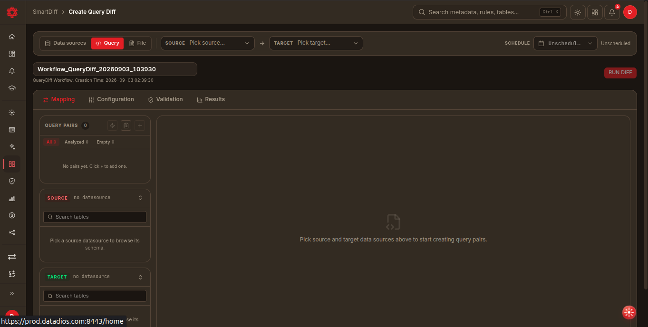The image size is (648, 327).
Task: Filter query pairs by Empty
Action: (106, 142)
